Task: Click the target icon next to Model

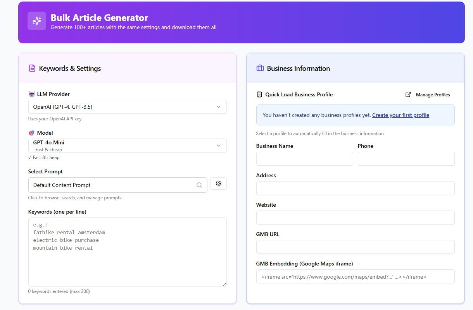Action: click(32, 133)
